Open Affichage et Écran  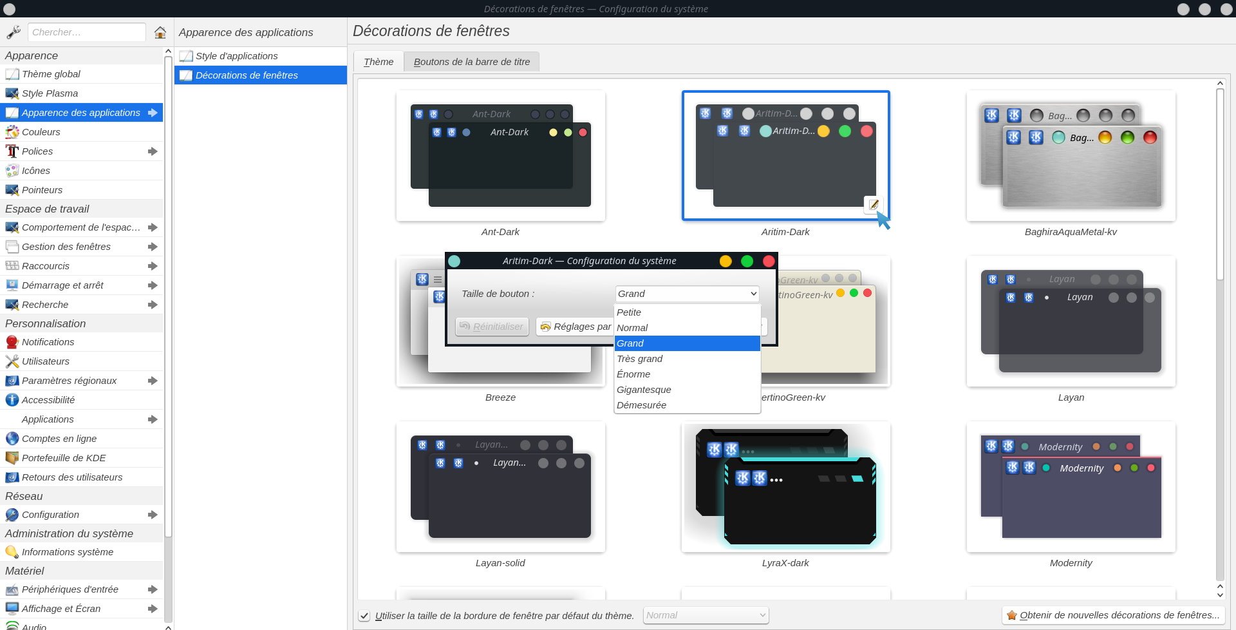click(81, 609)
